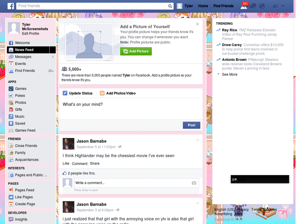Open the Ray Rice trending topic

point(230,30)
